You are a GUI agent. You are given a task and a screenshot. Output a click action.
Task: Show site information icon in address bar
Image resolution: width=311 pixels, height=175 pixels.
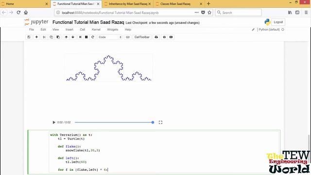58,13
